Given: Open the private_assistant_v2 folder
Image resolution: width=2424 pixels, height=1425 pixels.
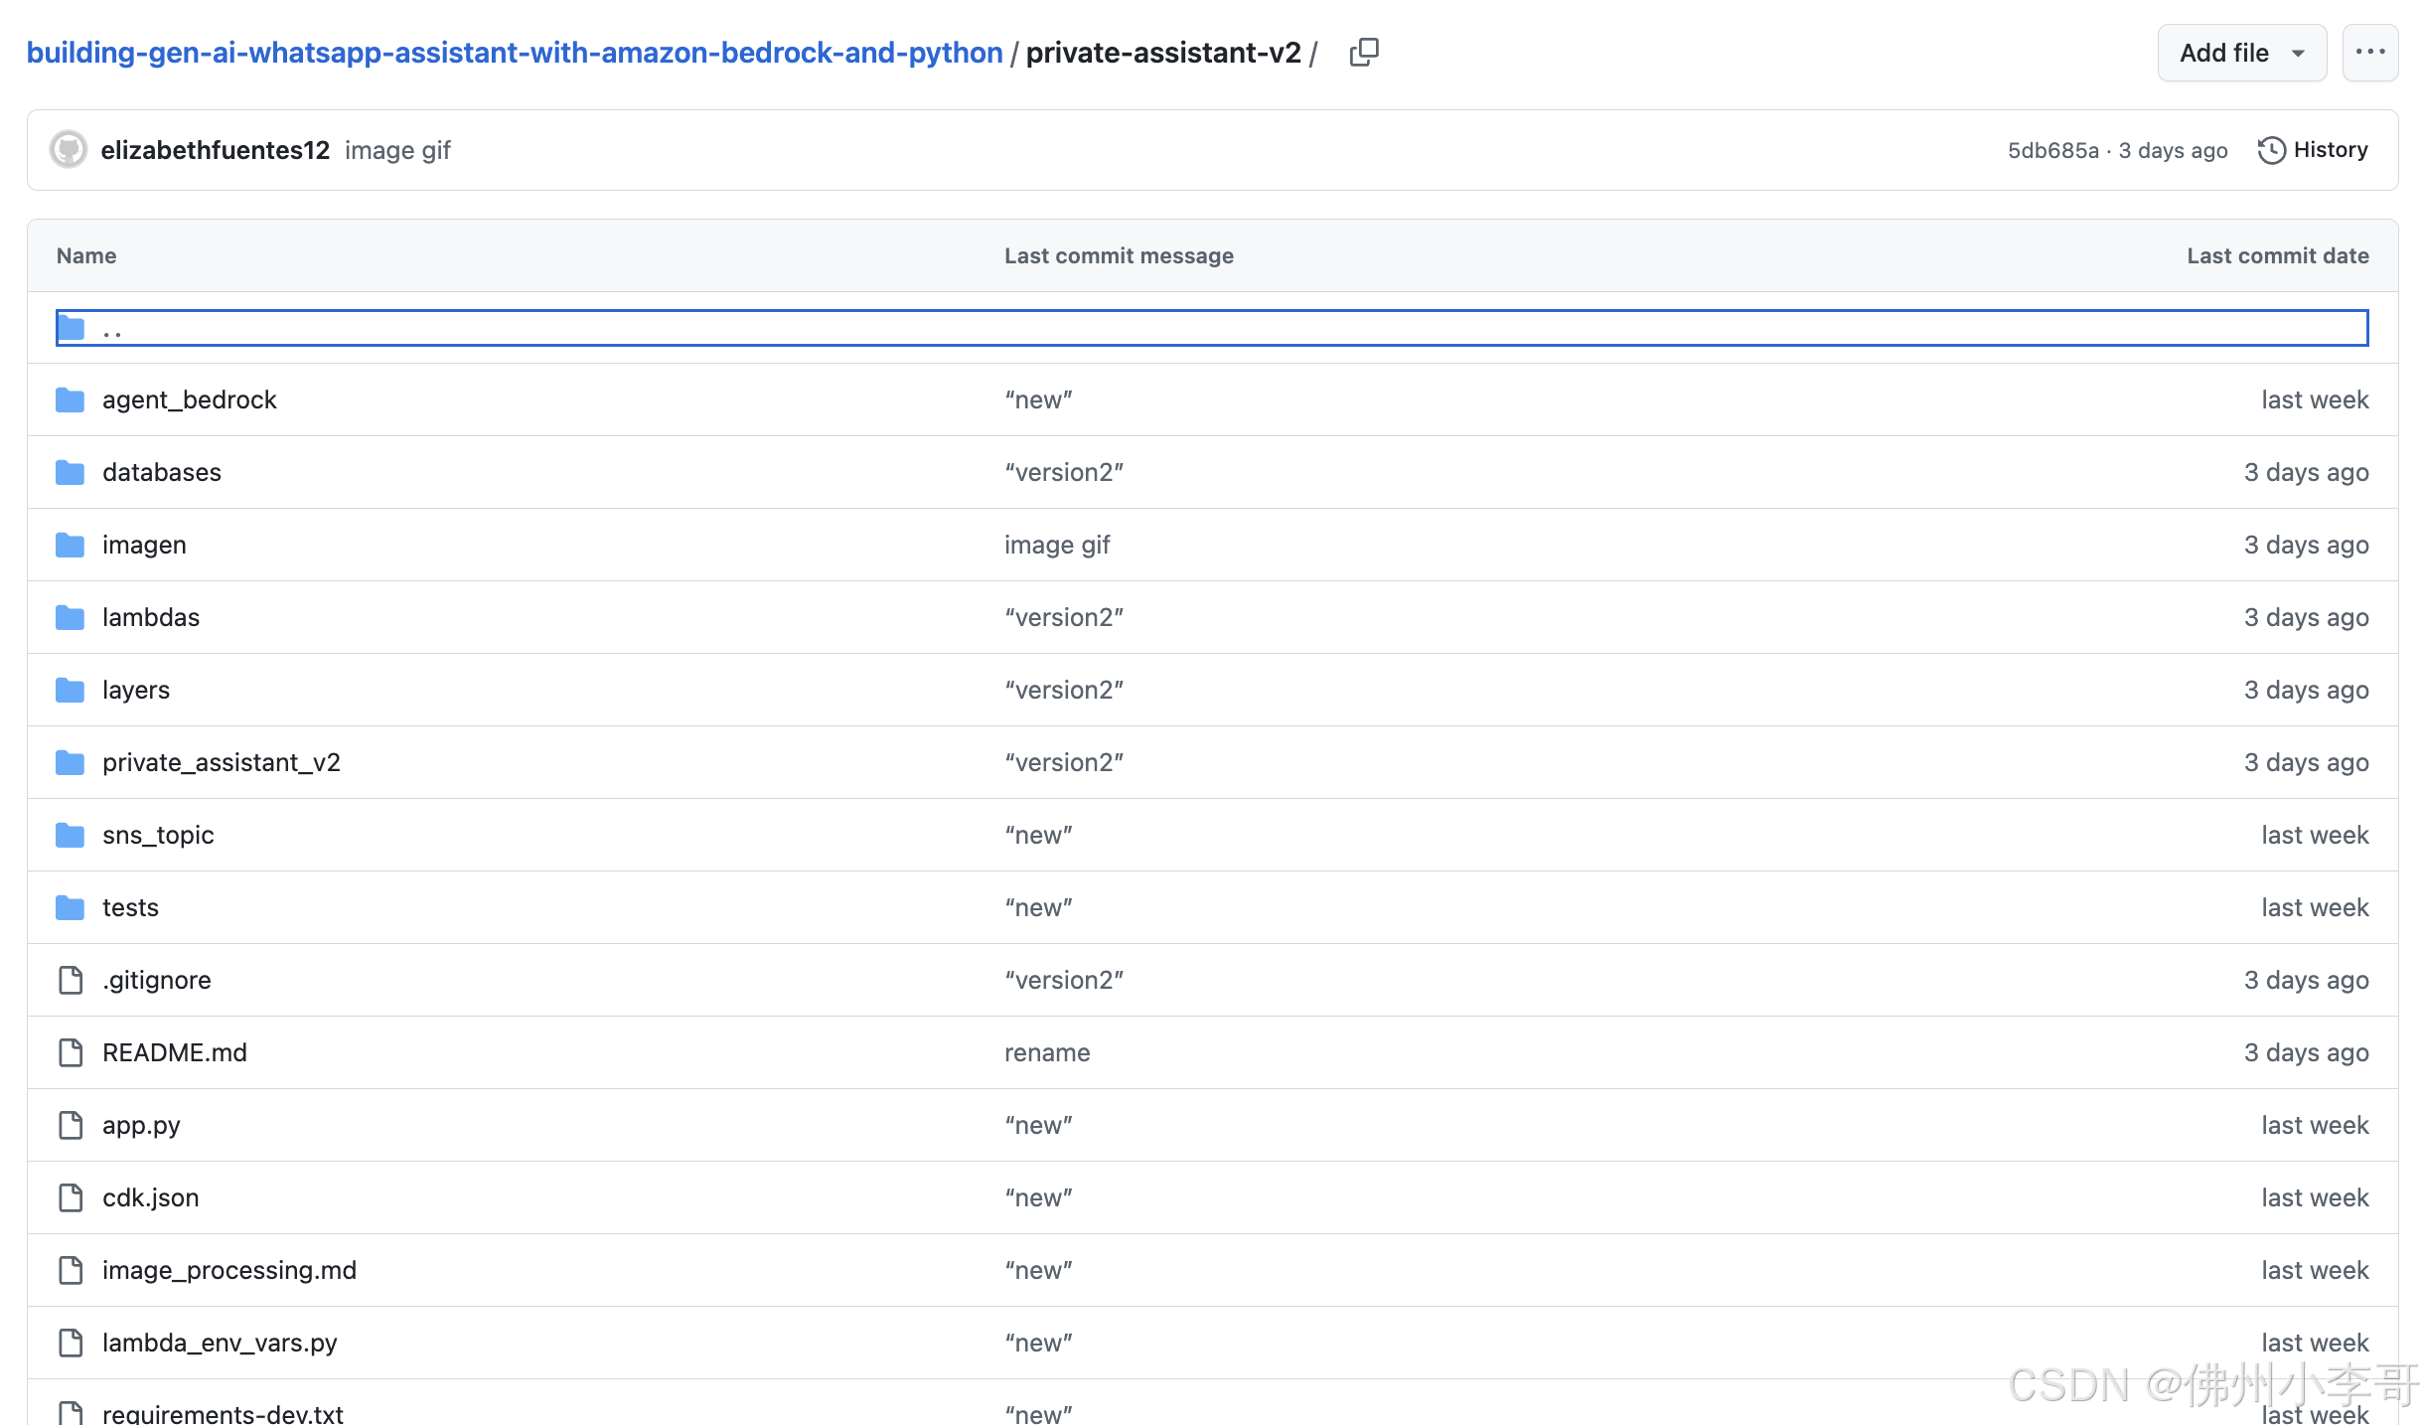Looking at the screenshot, I should (221, 762).
